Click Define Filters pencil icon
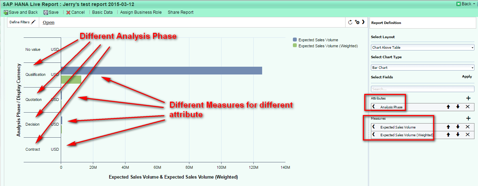Screen dimensions: 478x186 point(33,22)
